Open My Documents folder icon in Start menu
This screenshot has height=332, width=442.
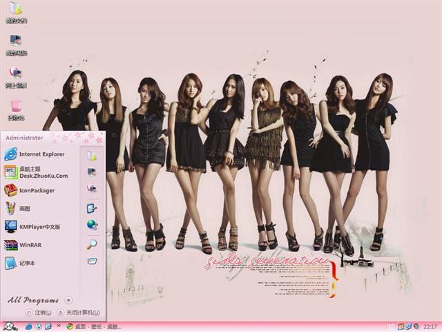(92, 156)
